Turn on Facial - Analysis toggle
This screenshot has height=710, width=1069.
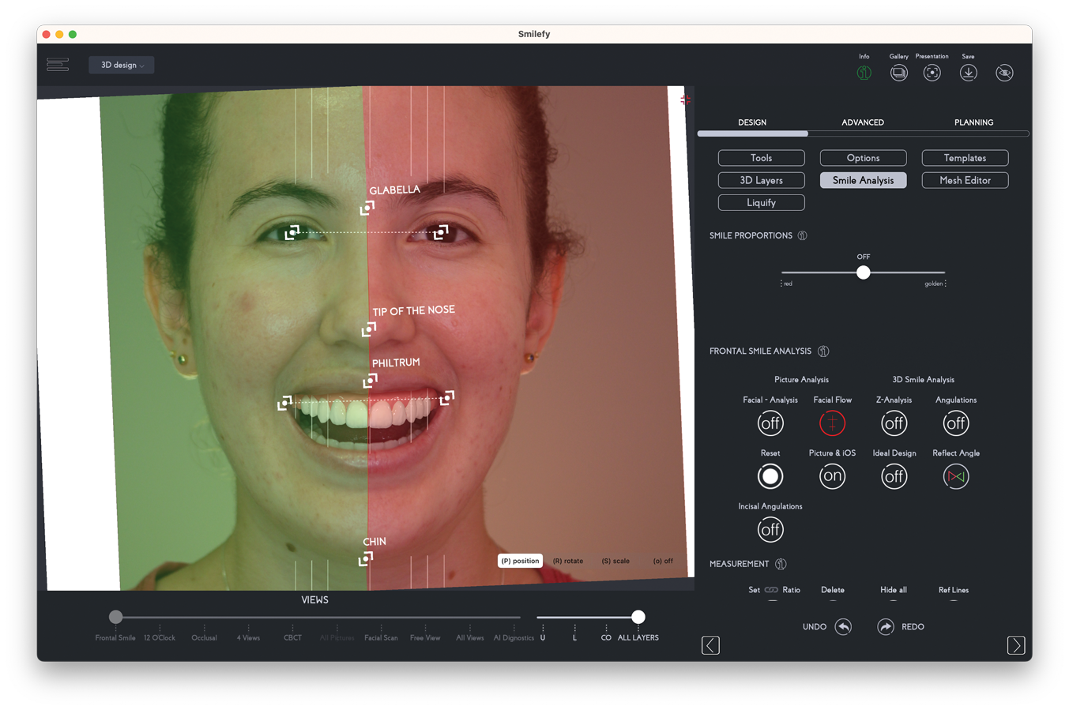click(x=770, y=423)
